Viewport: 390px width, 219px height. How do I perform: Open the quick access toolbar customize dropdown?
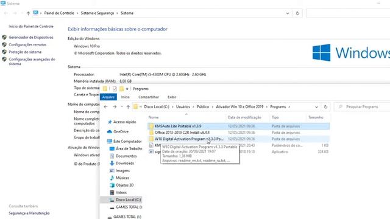pos(127,89)
